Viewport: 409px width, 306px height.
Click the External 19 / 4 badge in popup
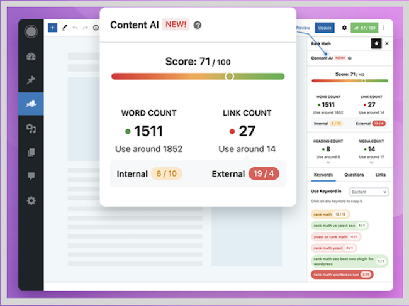coord(264,173)
